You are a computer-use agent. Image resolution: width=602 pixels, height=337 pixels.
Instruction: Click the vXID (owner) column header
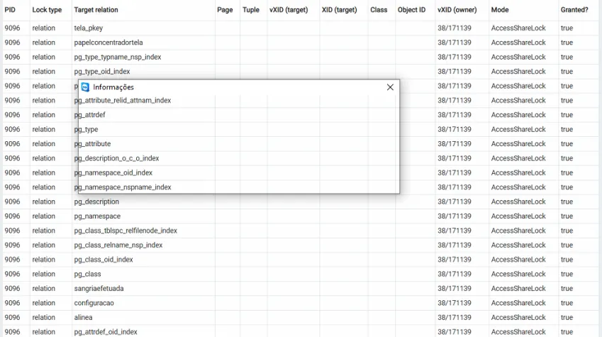coord(457,10)
